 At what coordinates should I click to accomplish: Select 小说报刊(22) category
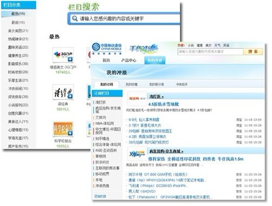point(18,105)
